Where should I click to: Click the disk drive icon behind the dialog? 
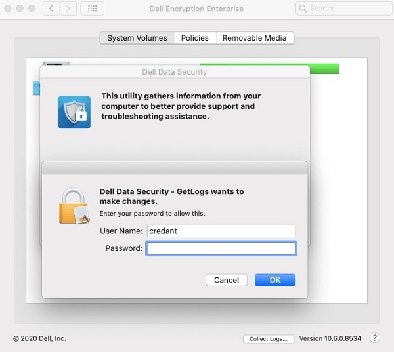[56, 63]
